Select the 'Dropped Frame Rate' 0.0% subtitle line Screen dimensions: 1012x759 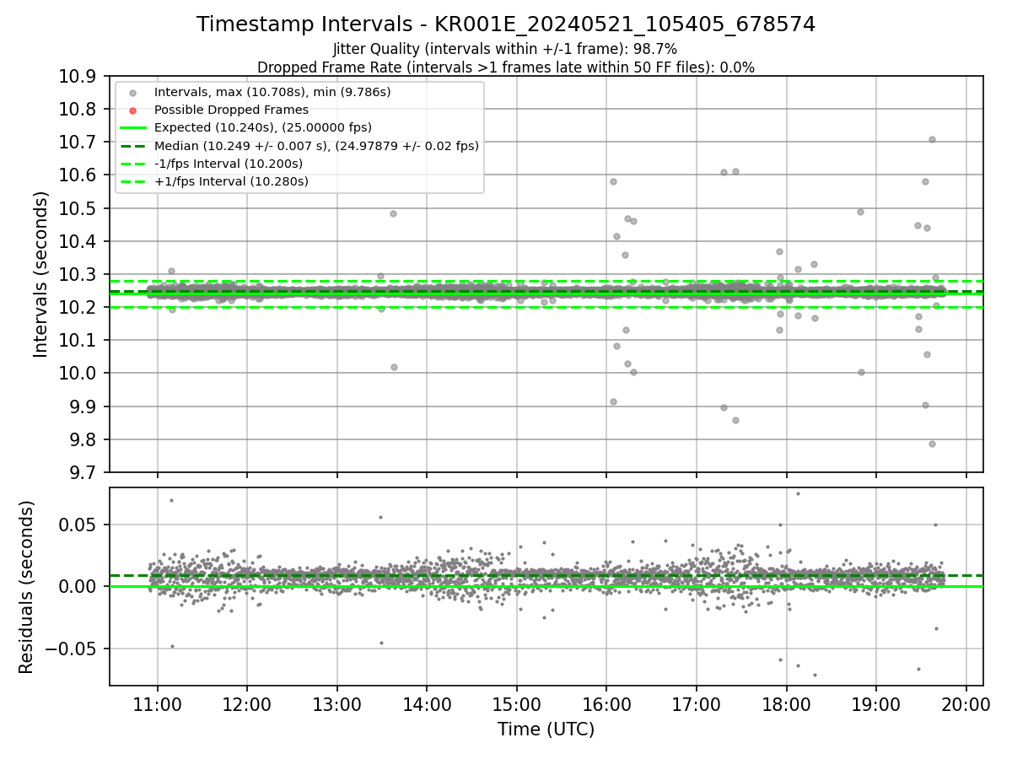(x=506, y=67)
